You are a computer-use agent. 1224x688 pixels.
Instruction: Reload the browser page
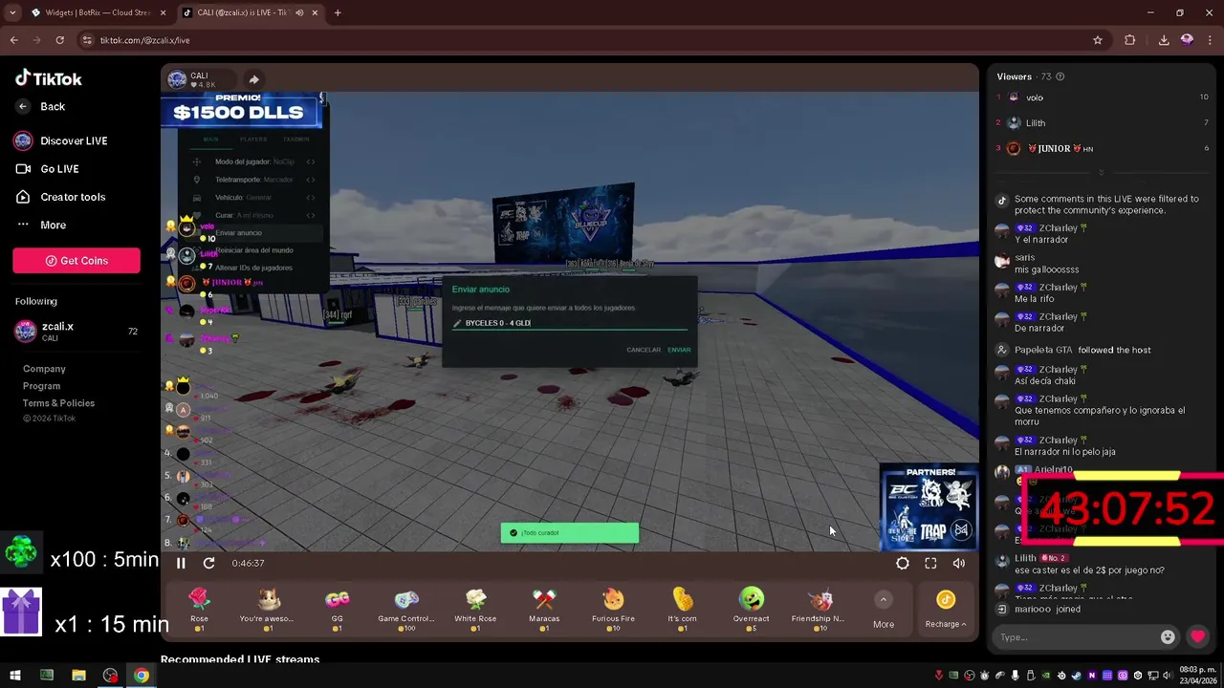[59, 40]
